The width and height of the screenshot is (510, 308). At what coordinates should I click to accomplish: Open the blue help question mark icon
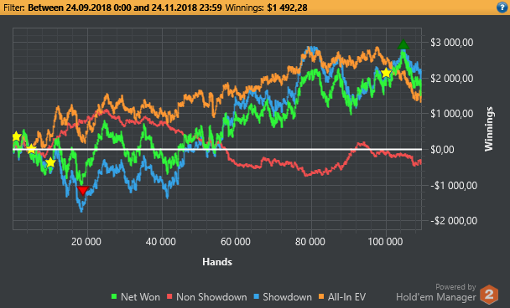(x=502, y=8)
